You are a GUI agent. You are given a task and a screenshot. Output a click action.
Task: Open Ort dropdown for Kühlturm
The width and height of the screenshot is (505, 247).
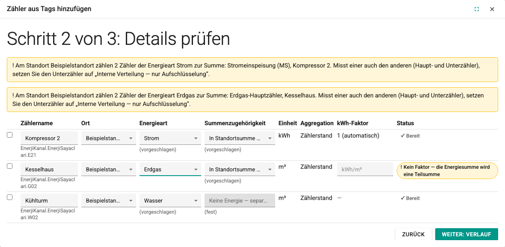(x=109, y=200)
